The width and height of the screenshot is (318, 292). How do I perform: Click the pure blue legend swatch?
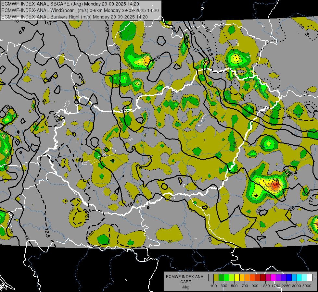pyautogui.click(x=289, y=278)
